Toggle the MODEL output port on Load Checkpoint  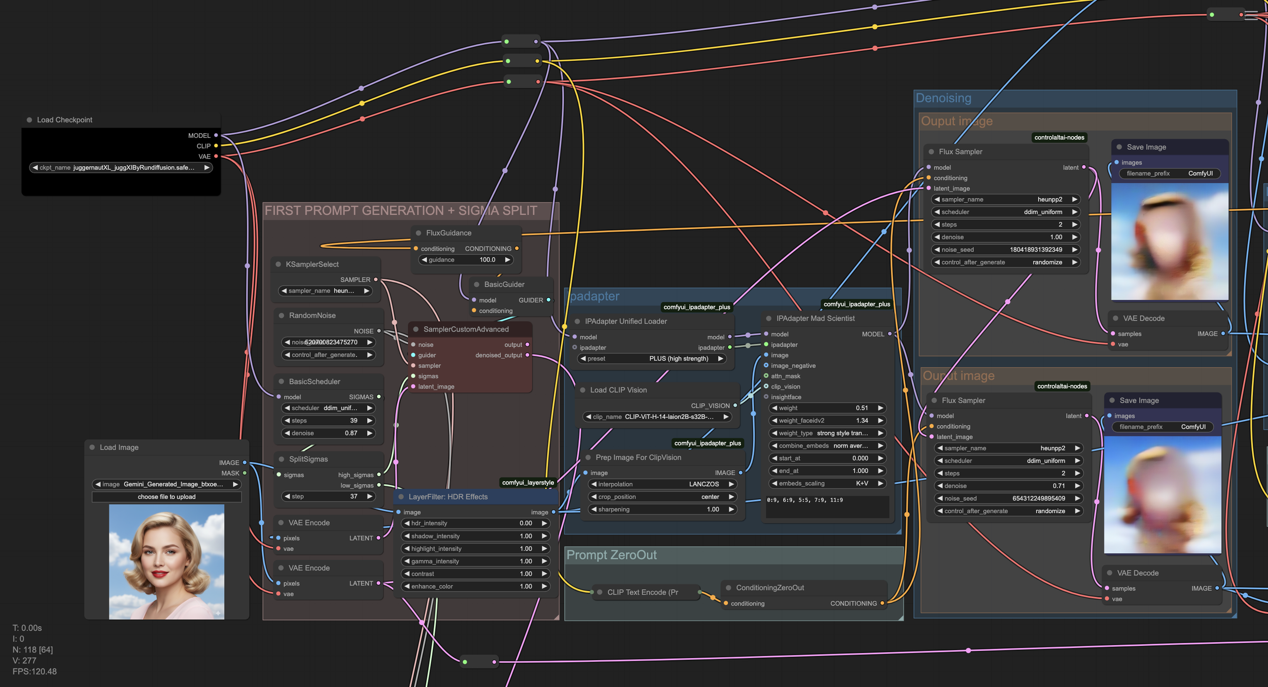tap(216, 135)
